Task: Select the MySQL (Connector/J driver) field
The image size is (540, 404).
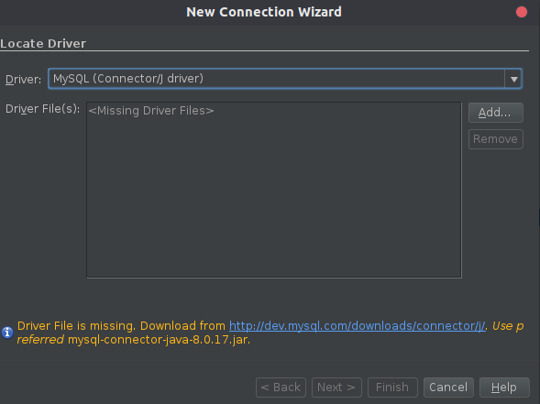Action: tap(285, 79)
